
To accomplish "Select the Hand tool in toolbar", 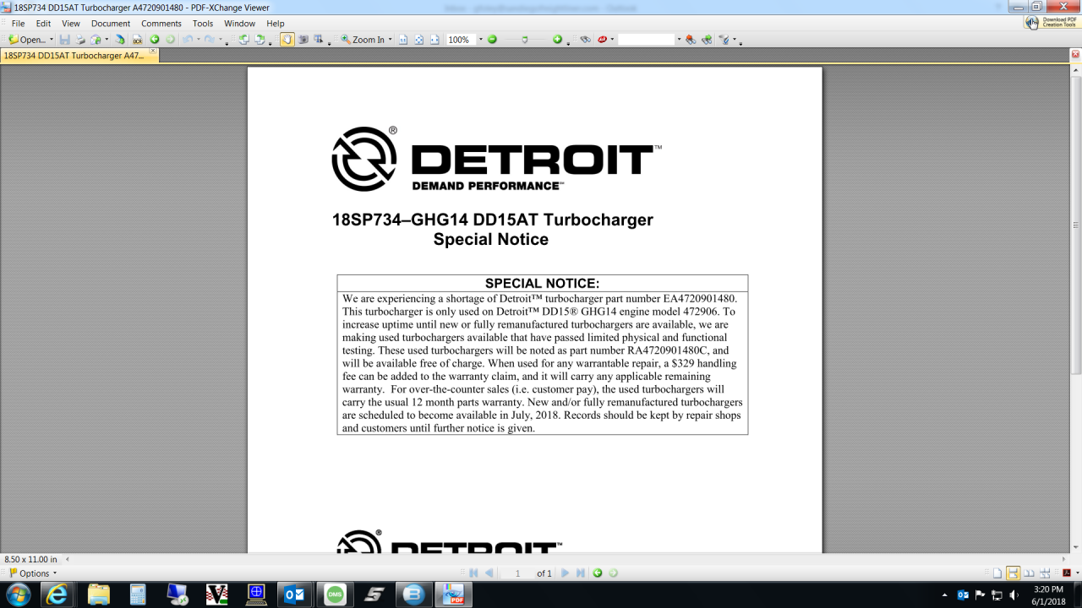I will pos(287,40).
